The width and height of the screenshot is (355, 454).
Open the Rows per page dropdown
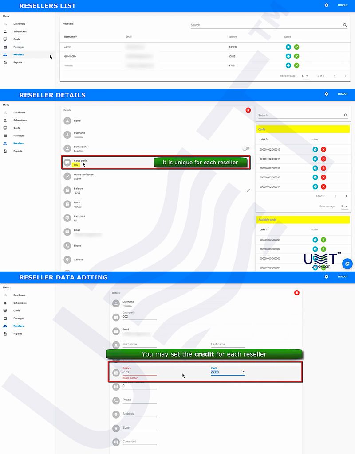point(305,76)
